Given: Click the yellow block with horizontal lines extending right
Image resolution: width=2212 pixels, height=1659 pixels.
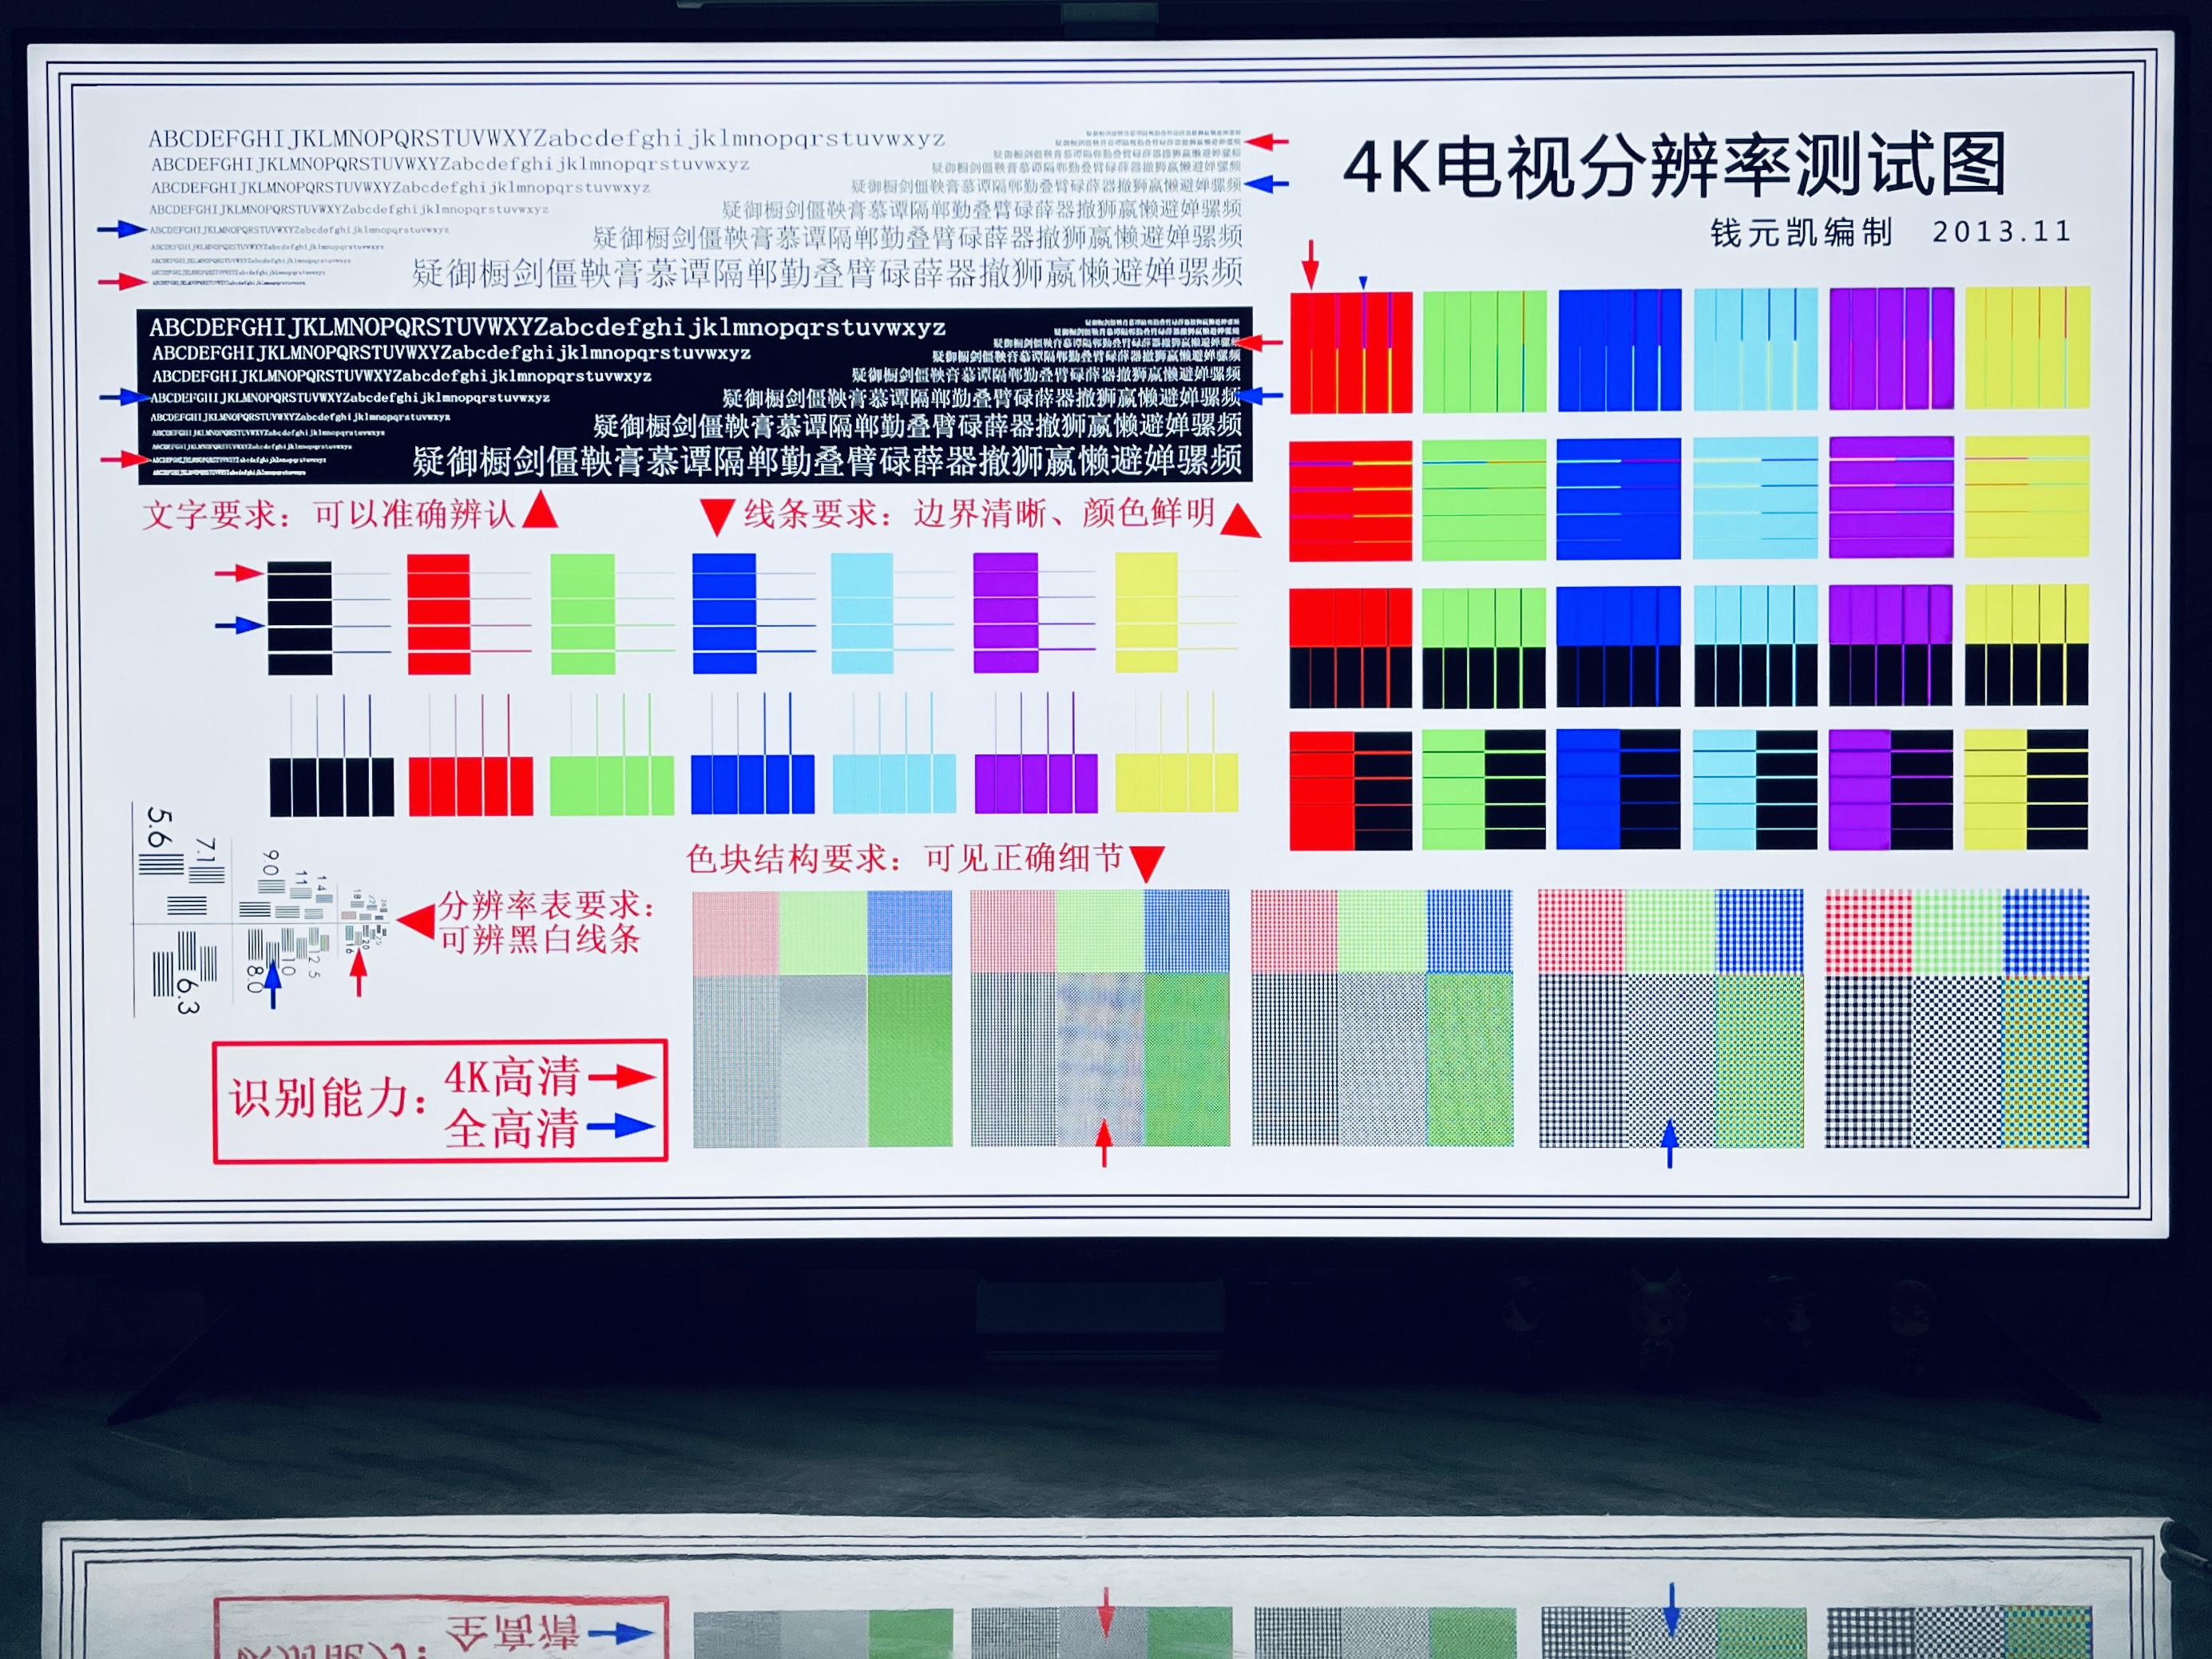Looking at the screenshot, I should point(1146,612).
